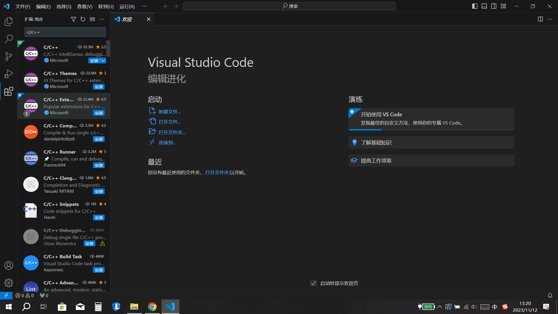Open the Accounts icon in activity bar
This screenshot has height=314, width=558.
tap(9, 265)
